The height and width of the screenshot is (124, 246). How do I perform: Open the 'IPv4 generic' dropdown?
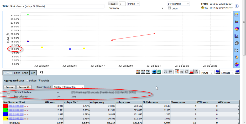[x=178, y=4]
